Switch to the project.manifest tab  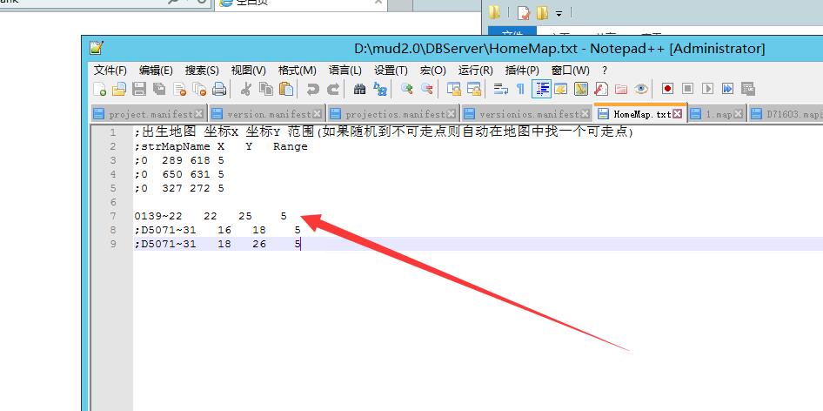click(x=145, y=114)
